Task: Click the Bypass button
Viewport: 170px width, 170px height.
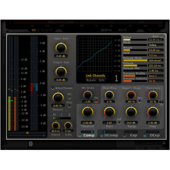Action: click(91, 80)
